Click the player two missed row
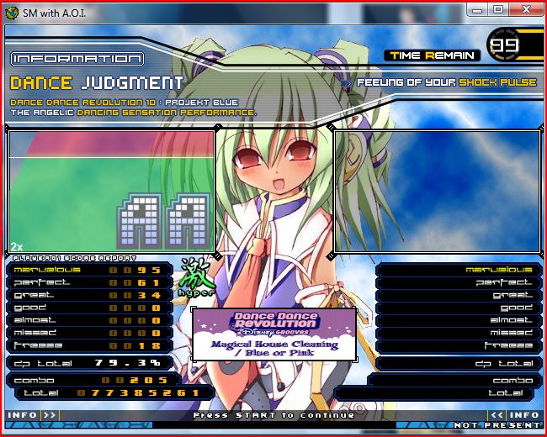Image resolution: width=547 pixels, height=437 pixels. pyautogui.click(x=459, y=333)
